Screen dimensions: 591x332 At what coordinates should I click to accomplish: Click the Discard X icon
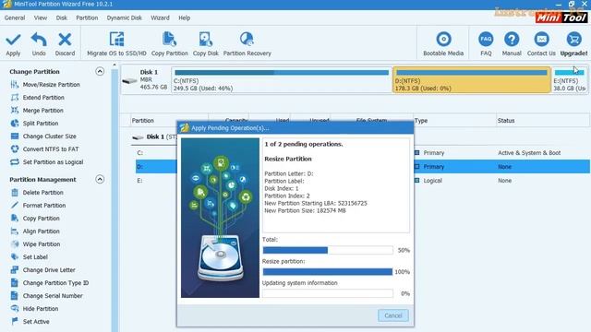[x=65, y=39]
